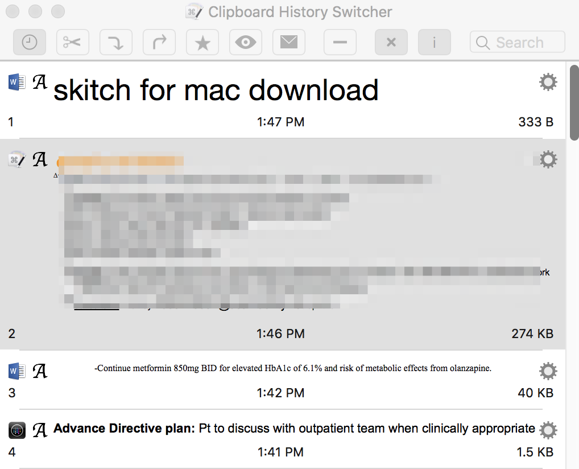The height and width of the screenshot is (469, 579).
Task: Click magnifier icon in Search field
Action: pyautogui.click(x=483, y=43)
